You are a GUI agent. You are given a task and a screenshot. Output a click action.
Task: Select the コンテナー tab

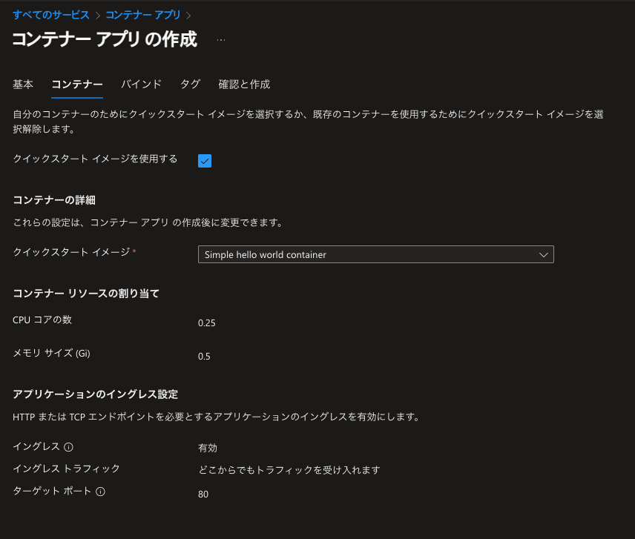pos(77,85)
